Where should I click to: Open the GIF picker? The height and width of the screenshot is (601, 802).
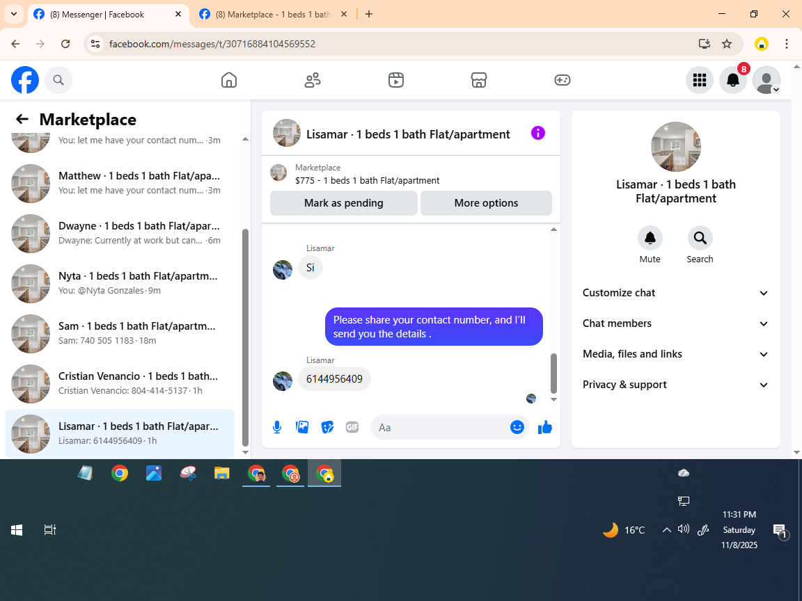[352, 427]
